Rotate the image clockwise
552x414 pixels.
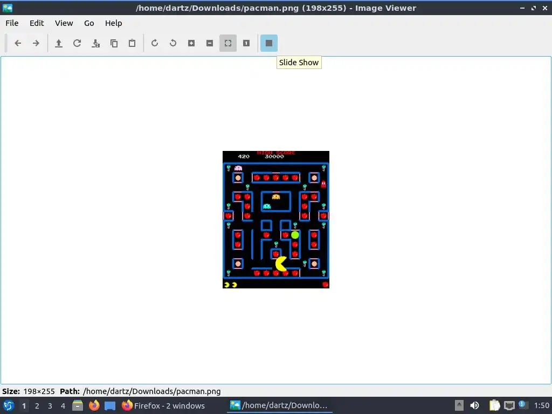(155, 43)
